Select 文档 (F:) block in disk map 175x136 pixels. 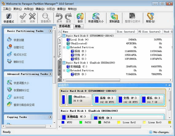pos(129,100)
